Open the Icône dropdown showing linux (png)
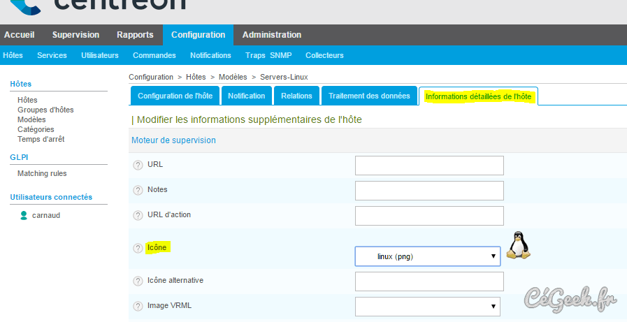Image resolution: width=627 pixels, height=322 pixels. 427,256
